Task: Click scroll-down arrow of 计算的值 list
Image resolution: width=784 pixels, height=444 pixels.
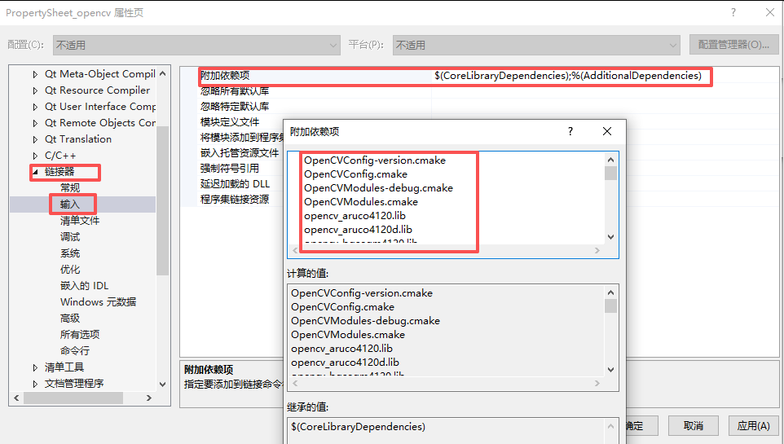Action: 610,370
